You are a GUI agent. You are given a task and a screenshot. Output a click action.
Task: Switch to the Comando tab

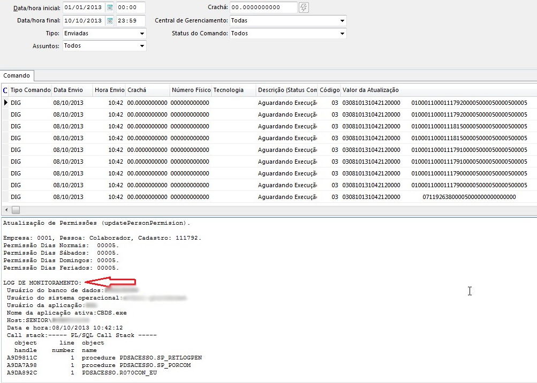(x=17, y=76)
